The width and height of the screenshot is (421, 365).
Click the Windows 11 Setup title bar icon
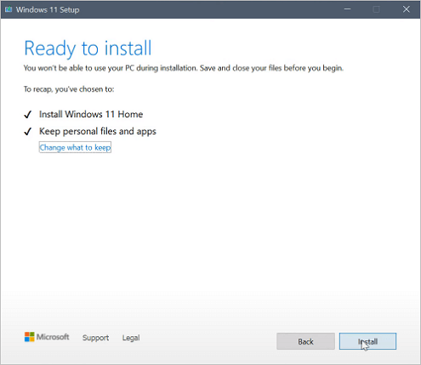click(9, 9)
